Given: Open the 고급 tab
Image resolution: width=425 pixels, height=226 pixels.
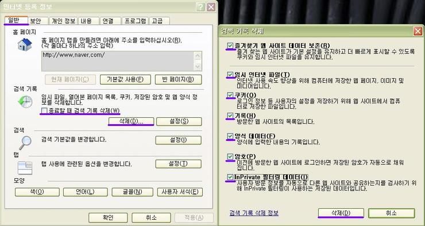Looking at the screenshot, I should [x=160, y=21].
